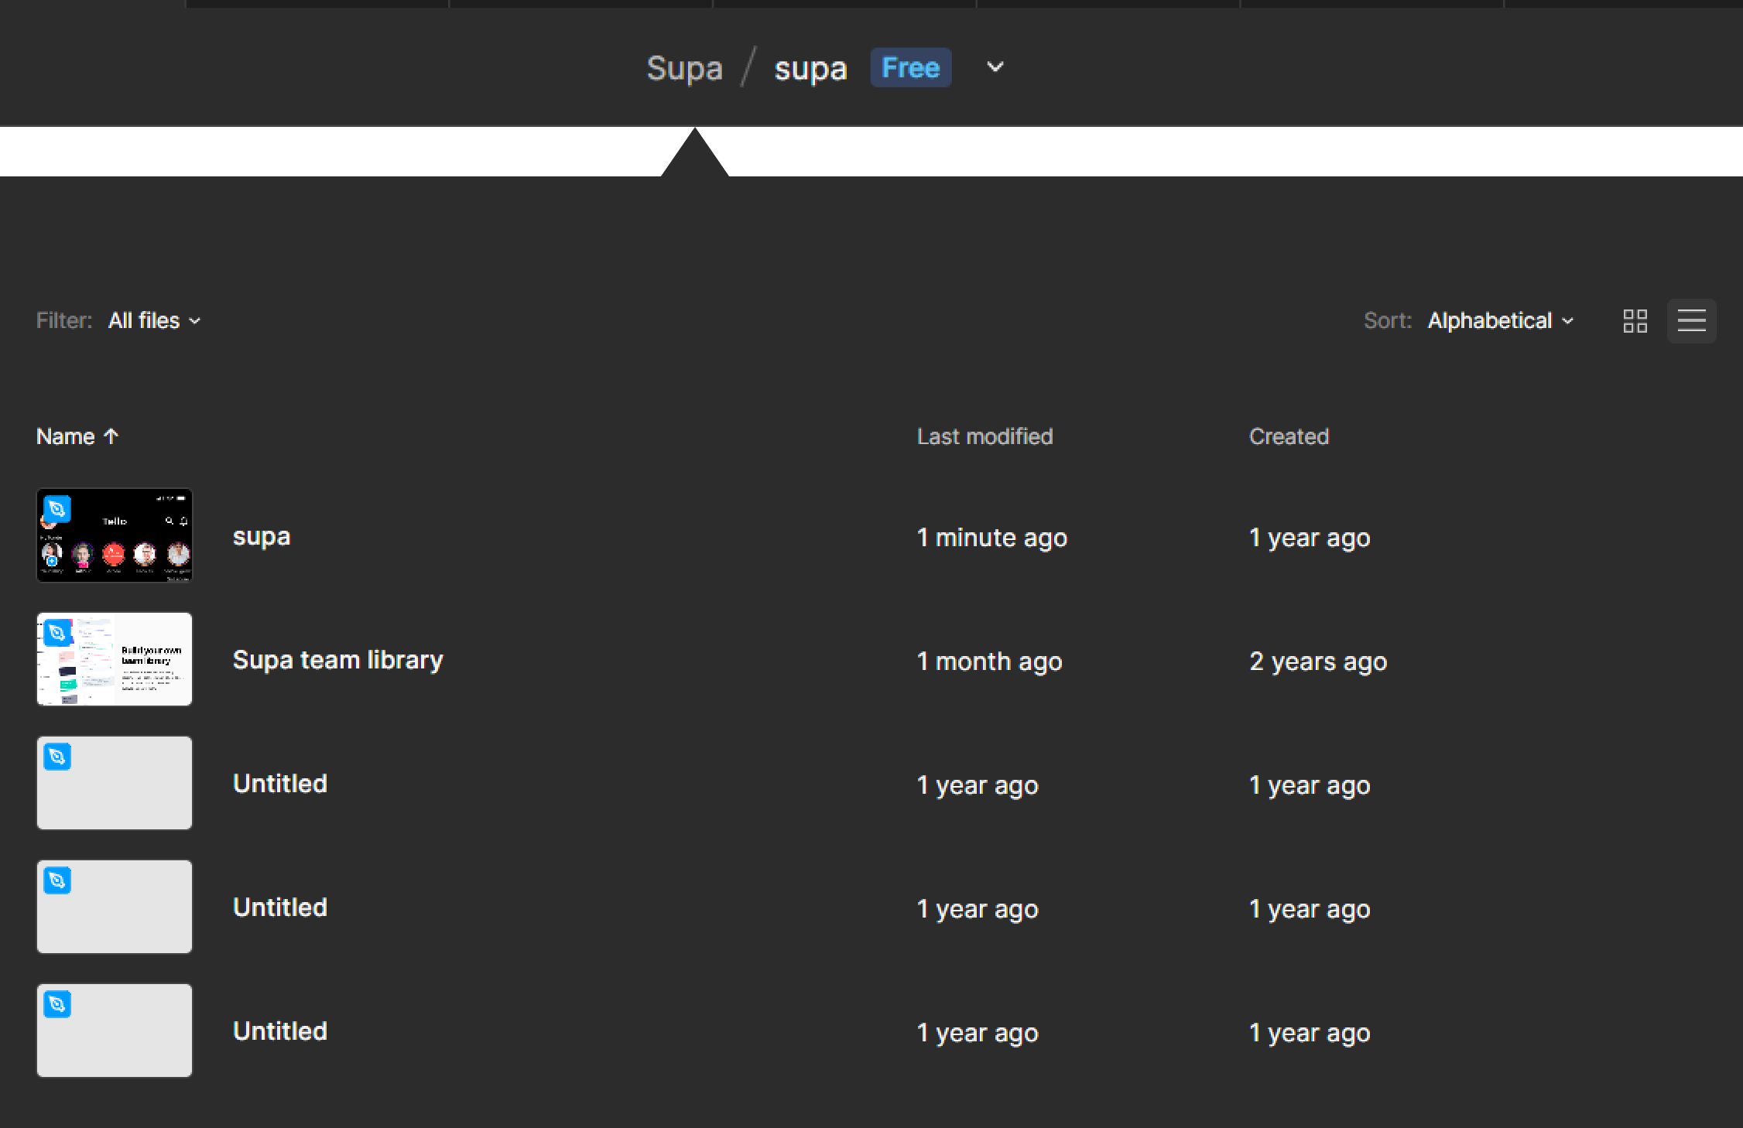Select the supa file
This screenshot has height=1128, width=1743.
[262, 536]
